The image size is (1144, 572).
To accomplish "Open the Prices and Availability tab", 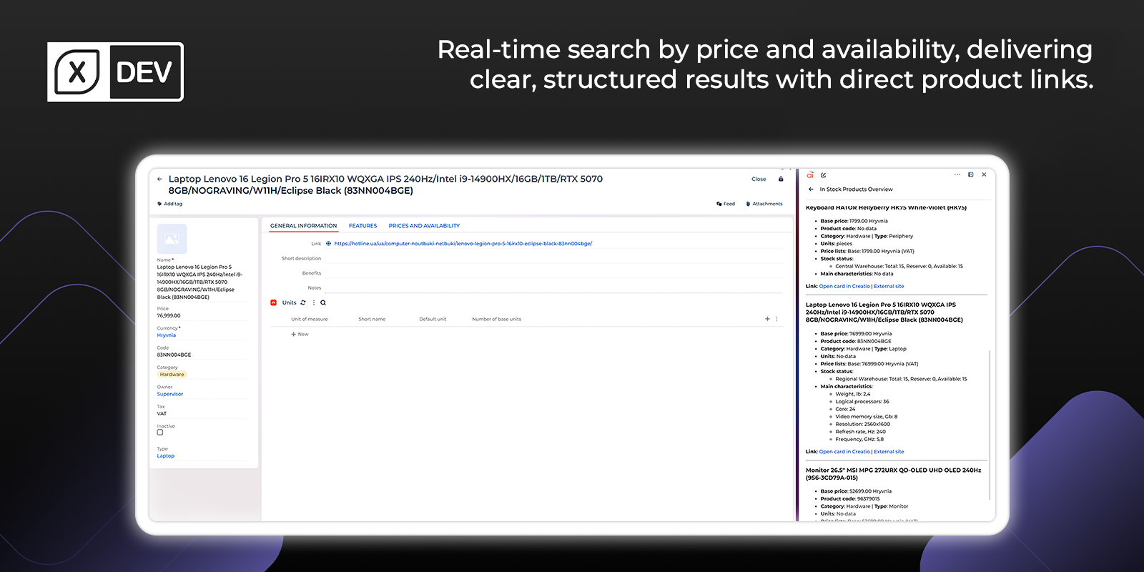I will pyautogui.click(x=424, y=226).
